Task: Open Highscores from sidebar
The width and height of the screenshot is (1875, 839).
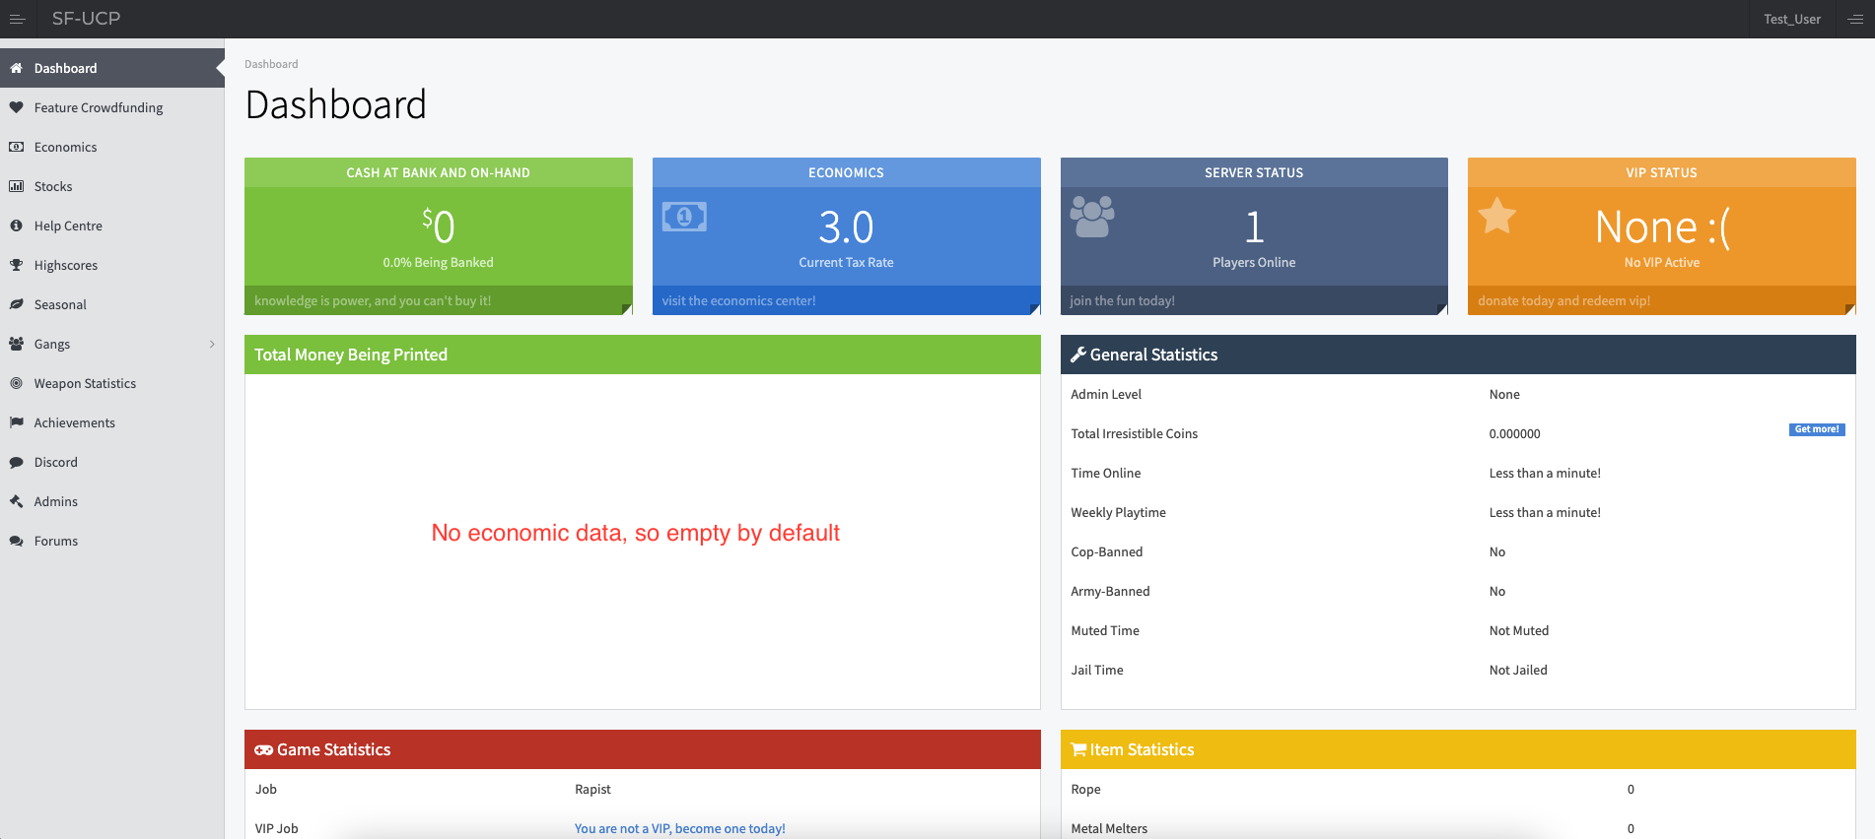Action: [112, 265]
